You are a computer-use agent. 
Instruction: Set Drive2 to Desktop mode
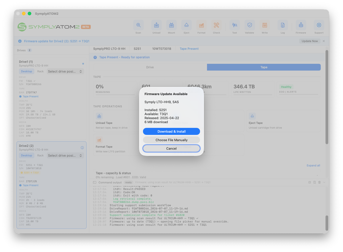[x=26, y=155]
